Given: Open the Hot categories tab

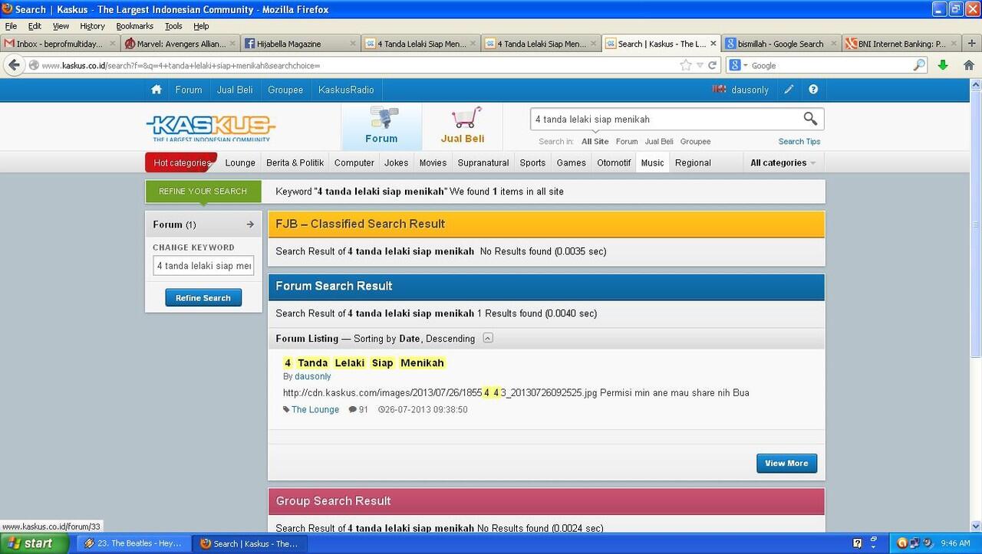Looking at the screenshot, I should pyautogui.click(x=181, y=162).
